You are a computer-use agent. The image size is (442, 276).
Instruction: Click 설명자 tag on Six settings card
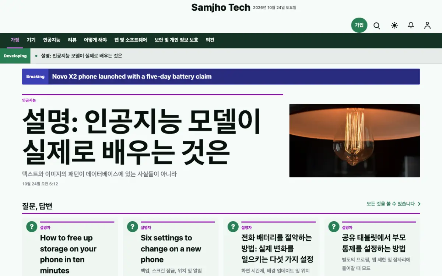click(146, 228)
